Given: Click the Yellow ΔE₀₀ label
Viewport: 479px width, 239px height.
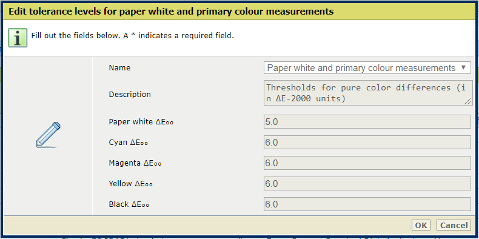Looking at the screenshot, I should pos(130,184).
